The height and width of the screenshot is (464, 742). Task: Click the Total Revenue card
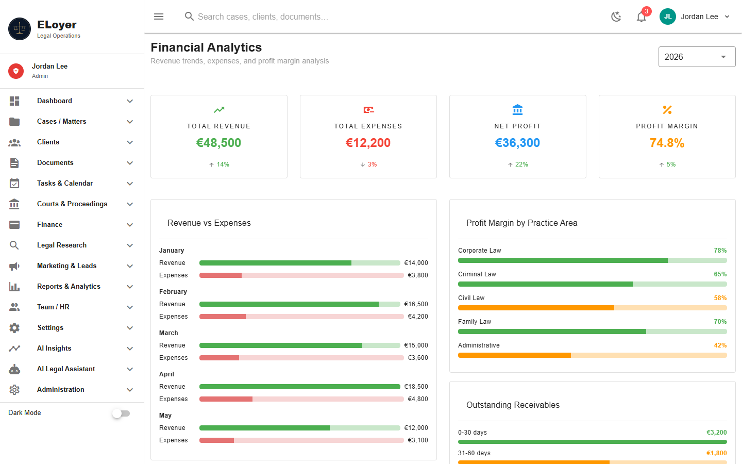pyautogui.click(x=219, y=137)
